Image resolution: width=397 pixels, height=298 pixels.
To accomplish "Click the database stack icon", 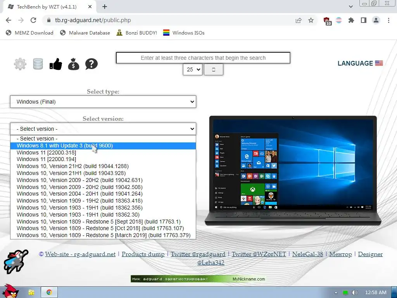I will [x=38, y=64].
